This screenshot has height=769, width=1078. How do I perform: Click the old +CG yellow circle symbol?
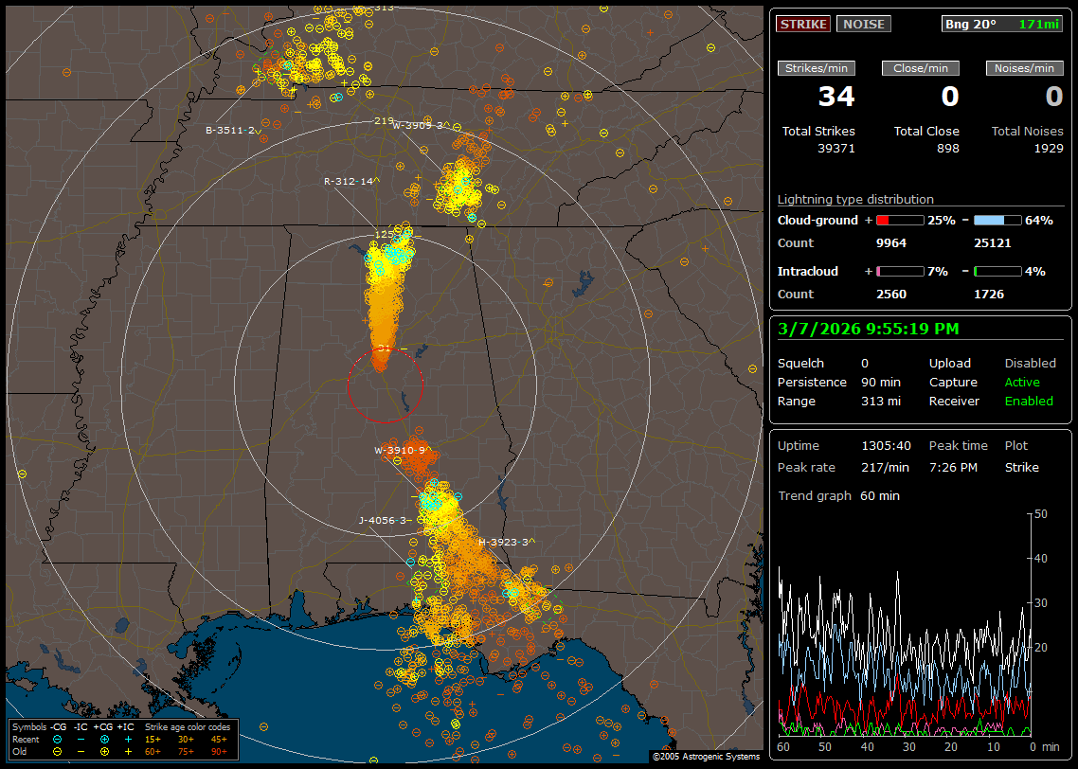(104, 749)
